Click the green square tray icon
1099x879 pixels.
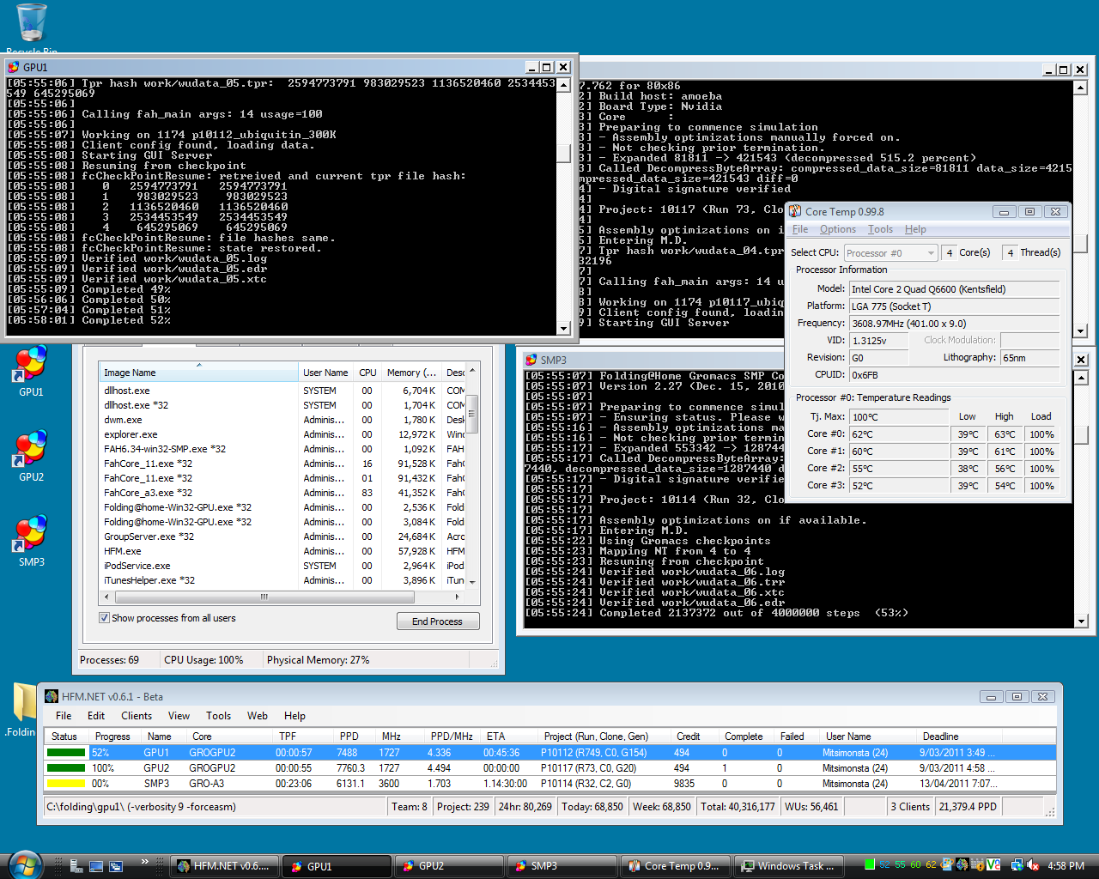[x=870, y=865]
